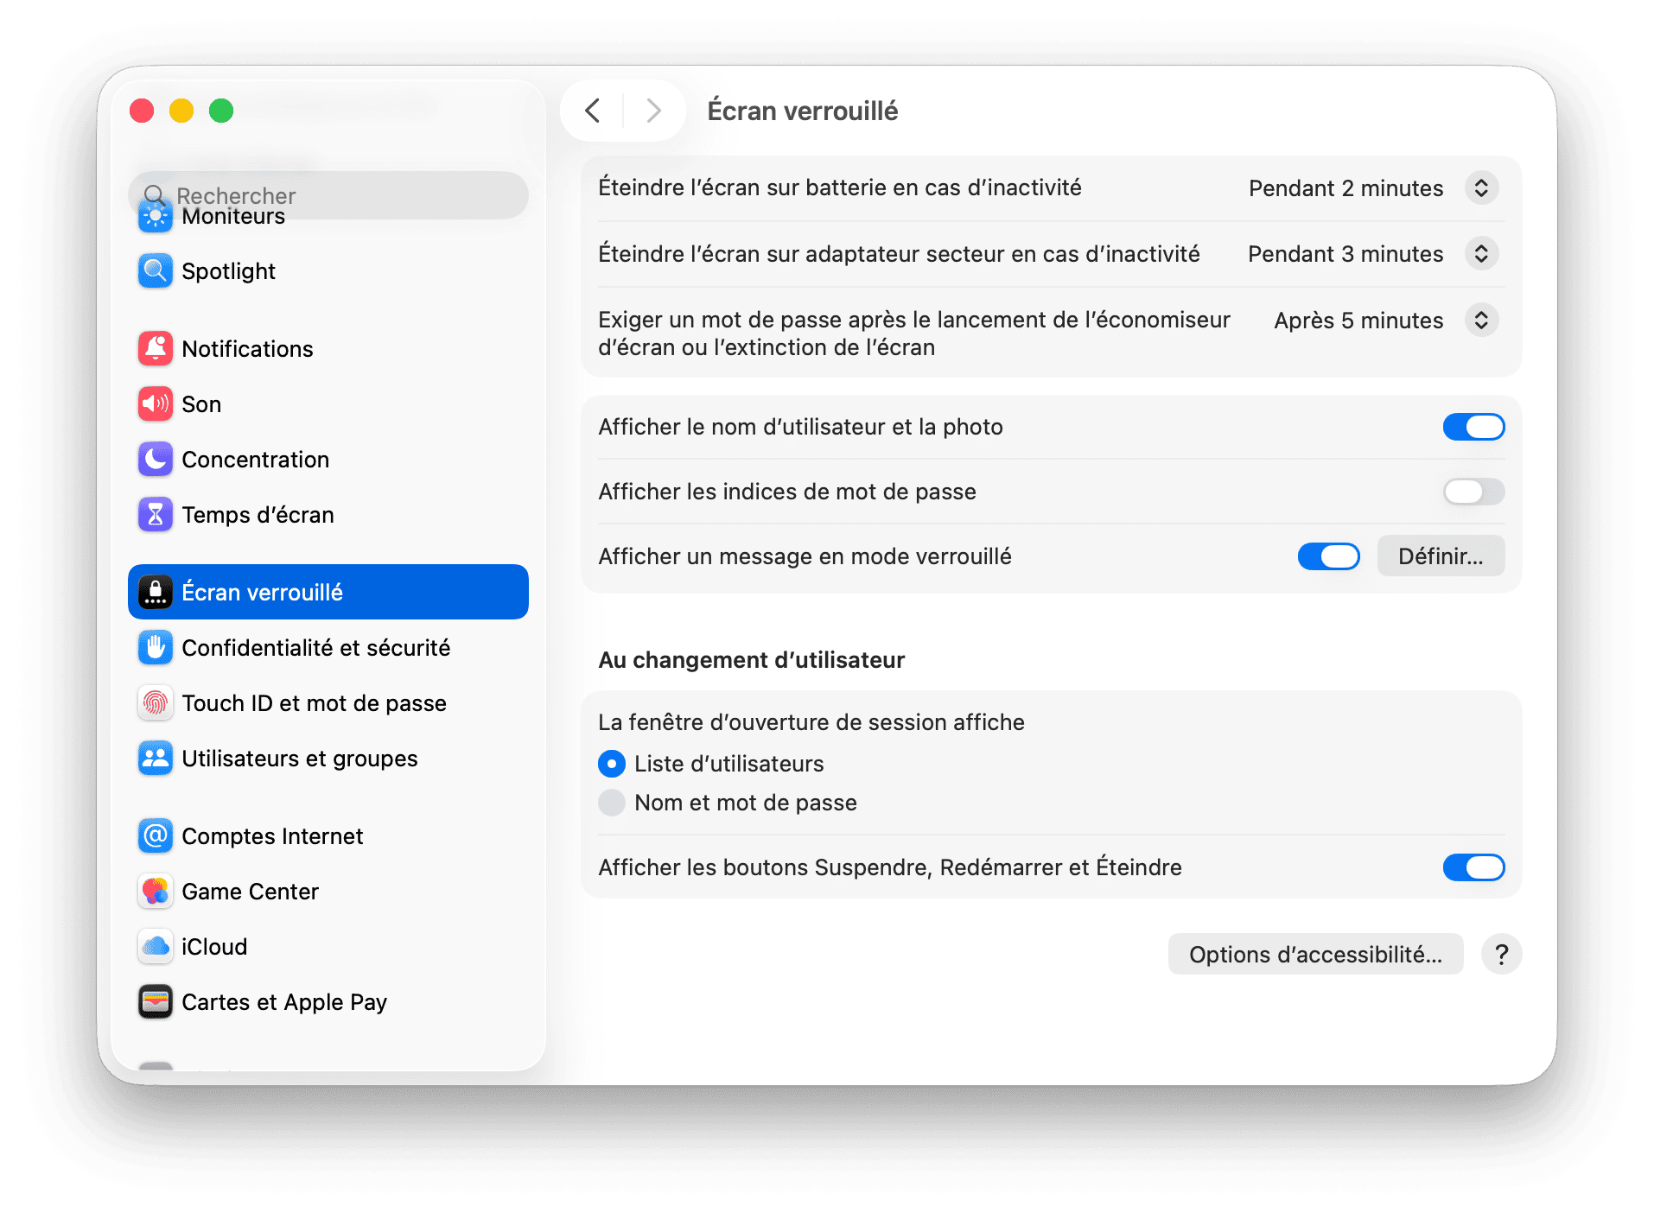
Task: Select Utilisateurs et groupes in sidebar
Action: tap(299, 758)
